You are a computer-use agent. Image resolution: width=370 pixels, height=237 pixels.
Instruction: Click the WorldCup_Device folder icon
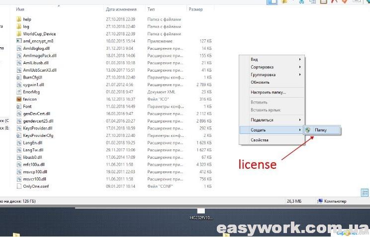point(19,34)
